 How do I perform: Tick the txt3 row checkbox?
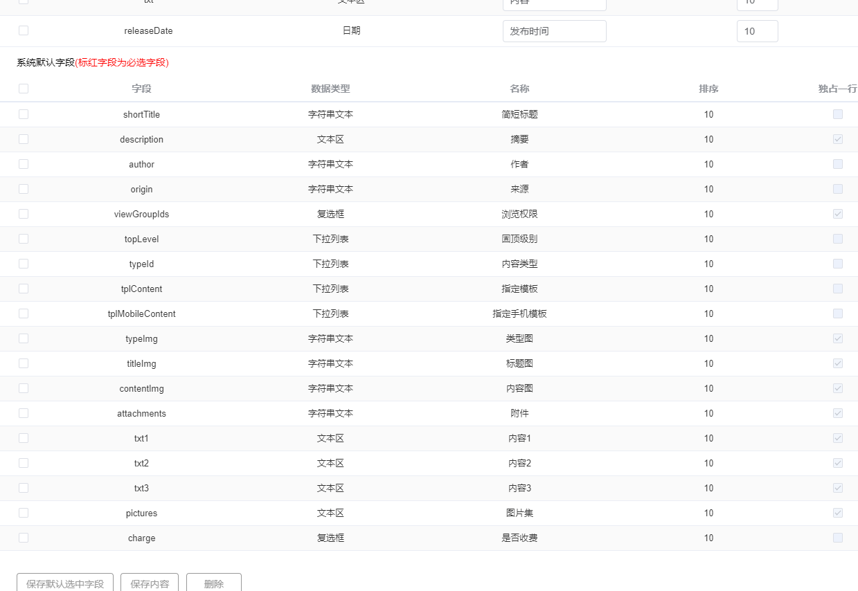click(x=24, y=488)
